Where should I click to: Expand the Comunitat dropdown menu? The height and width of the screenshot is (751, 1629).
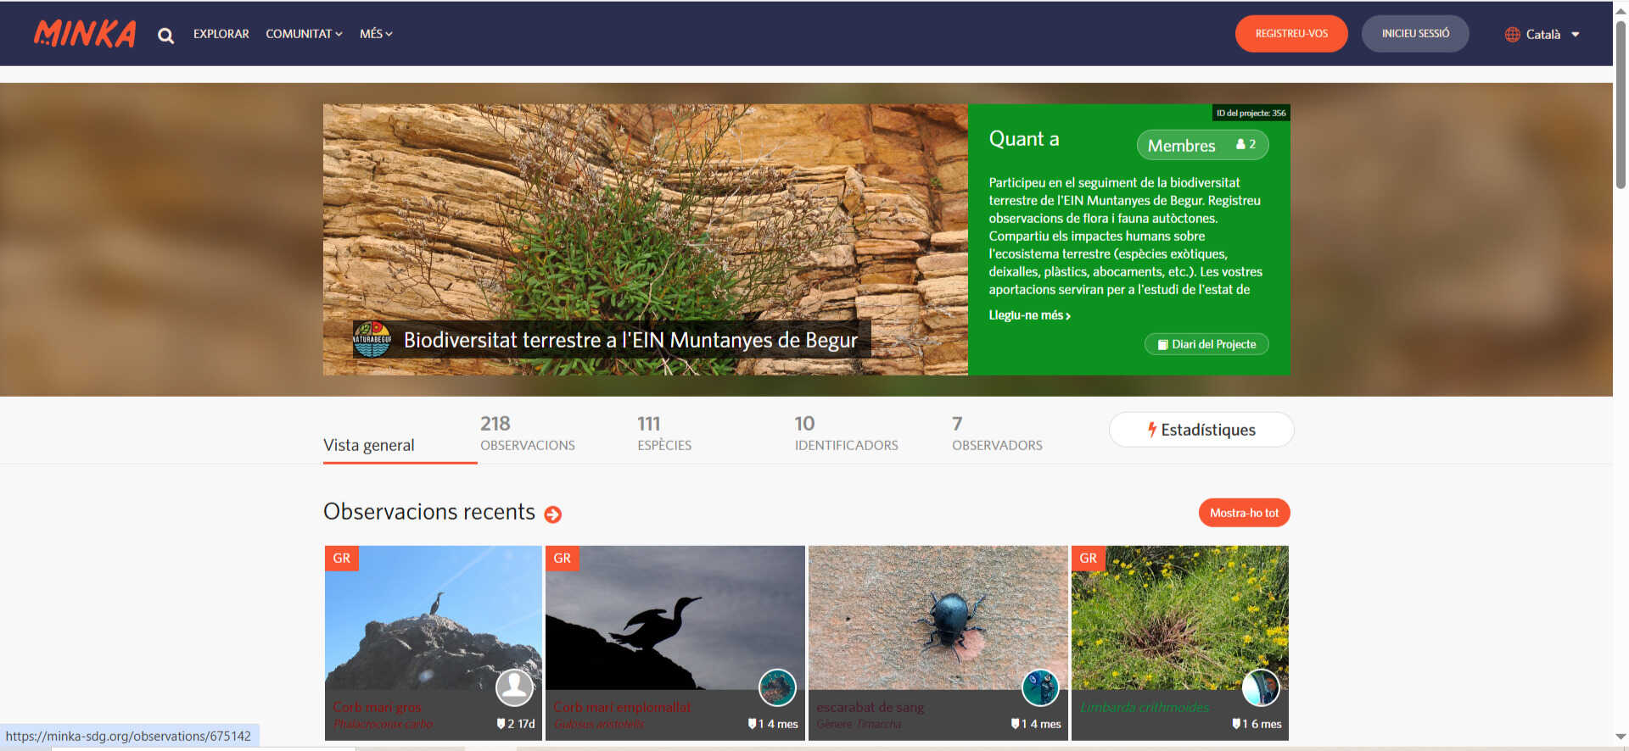pos(304,34)
